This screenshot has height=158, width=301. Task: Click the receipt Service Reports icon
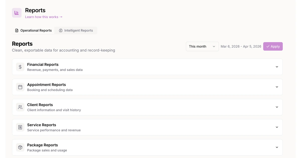click(x=20, y=127)
